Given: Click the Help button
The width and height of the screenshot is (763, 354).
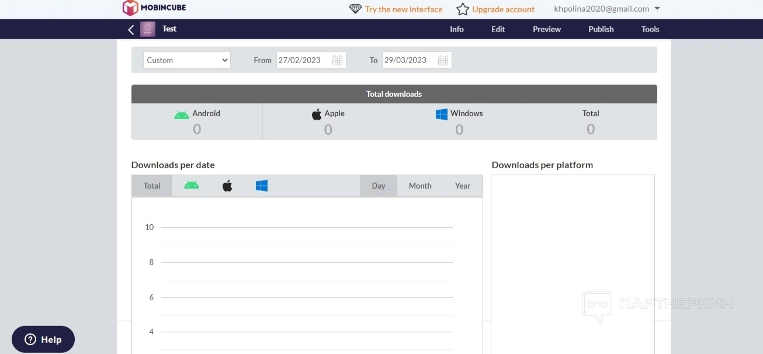Looking at the screenshot, I should [43, 339].
